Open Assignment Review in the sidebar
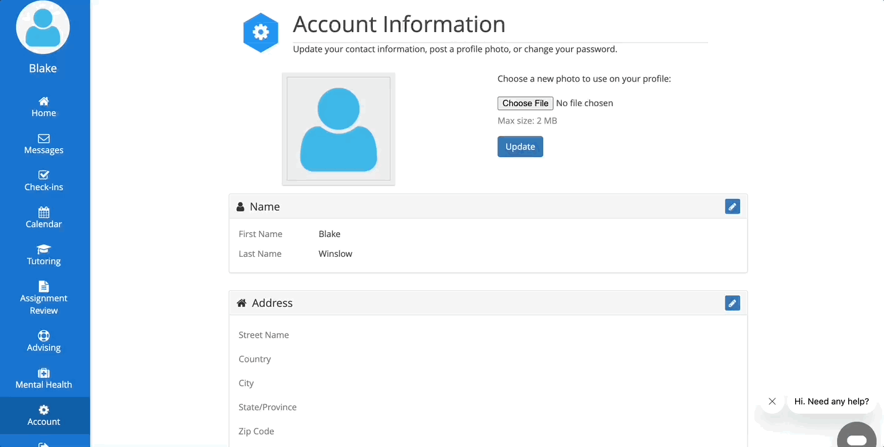The image size is (884, 447). point(43,298)
